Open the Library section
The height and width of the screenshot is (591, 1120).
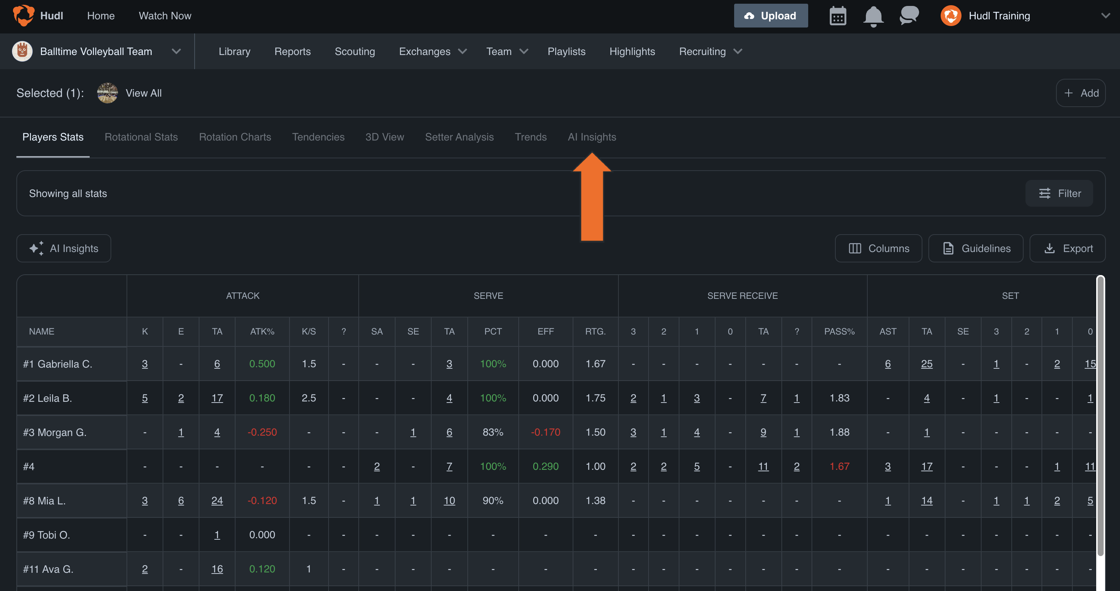tap(234, 51)
